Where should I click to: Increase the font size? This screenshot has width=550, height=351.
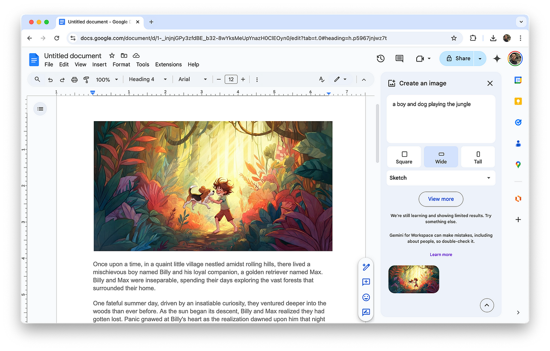[x=243, y=79]
